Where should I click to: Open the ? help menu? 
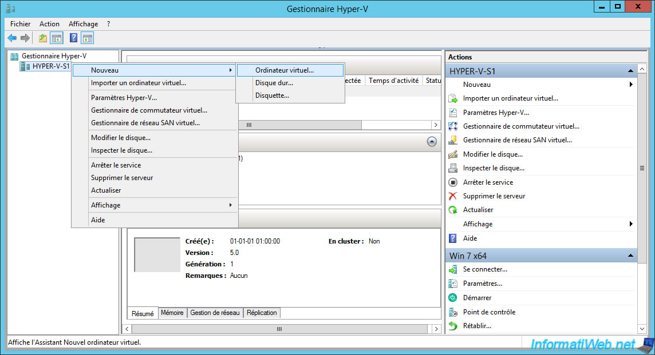pos(109,24)
